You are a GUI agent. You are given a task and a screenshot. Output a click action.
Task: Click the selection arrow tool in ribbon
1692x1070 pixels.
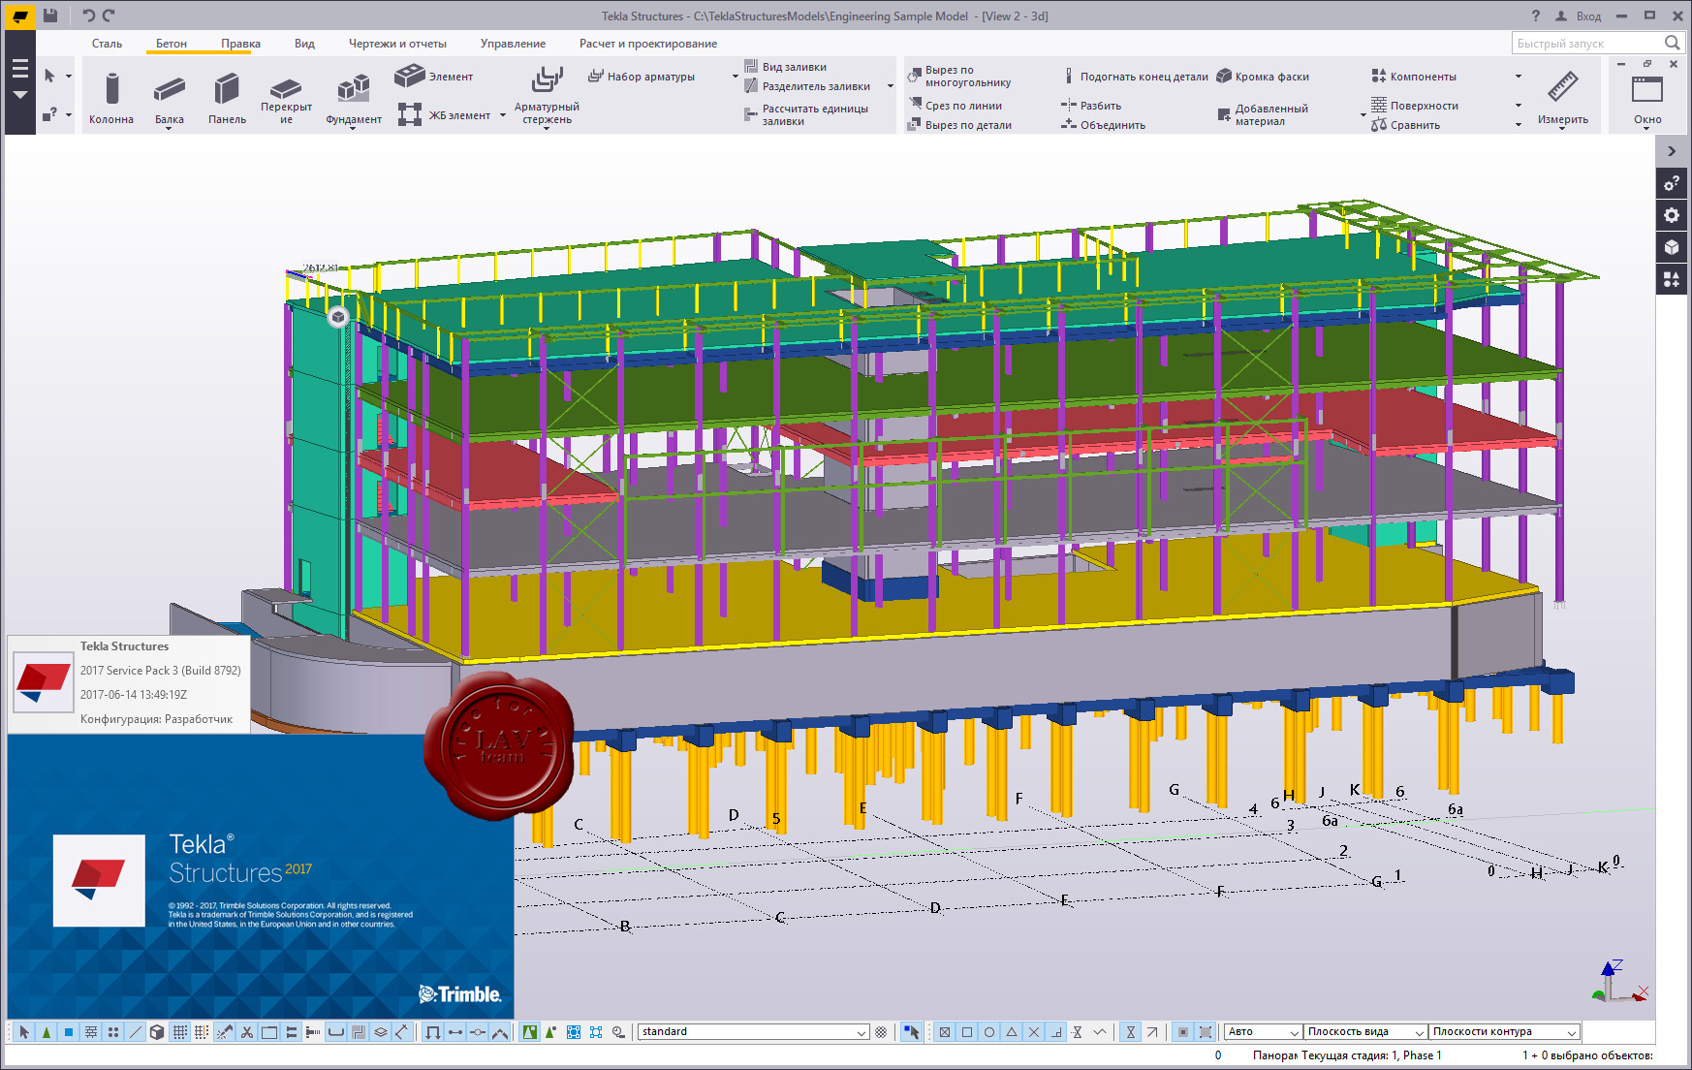pos(49,76)
